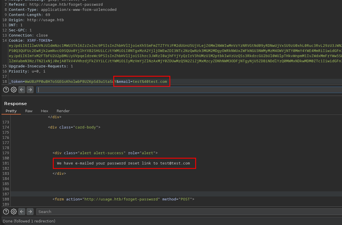Go to previous match in response search

coord(22,212)
